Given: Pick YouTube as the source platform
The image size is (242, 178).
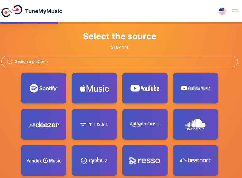Looking at the screenshot, I should click(x=145, y=88).
